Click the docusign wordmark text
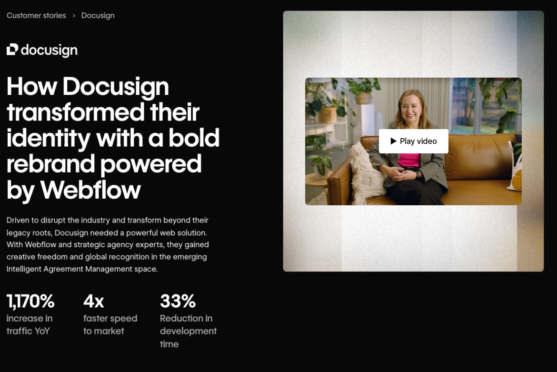Image resolution: width=557 pixels, height=372 pixels. point(50,50)
